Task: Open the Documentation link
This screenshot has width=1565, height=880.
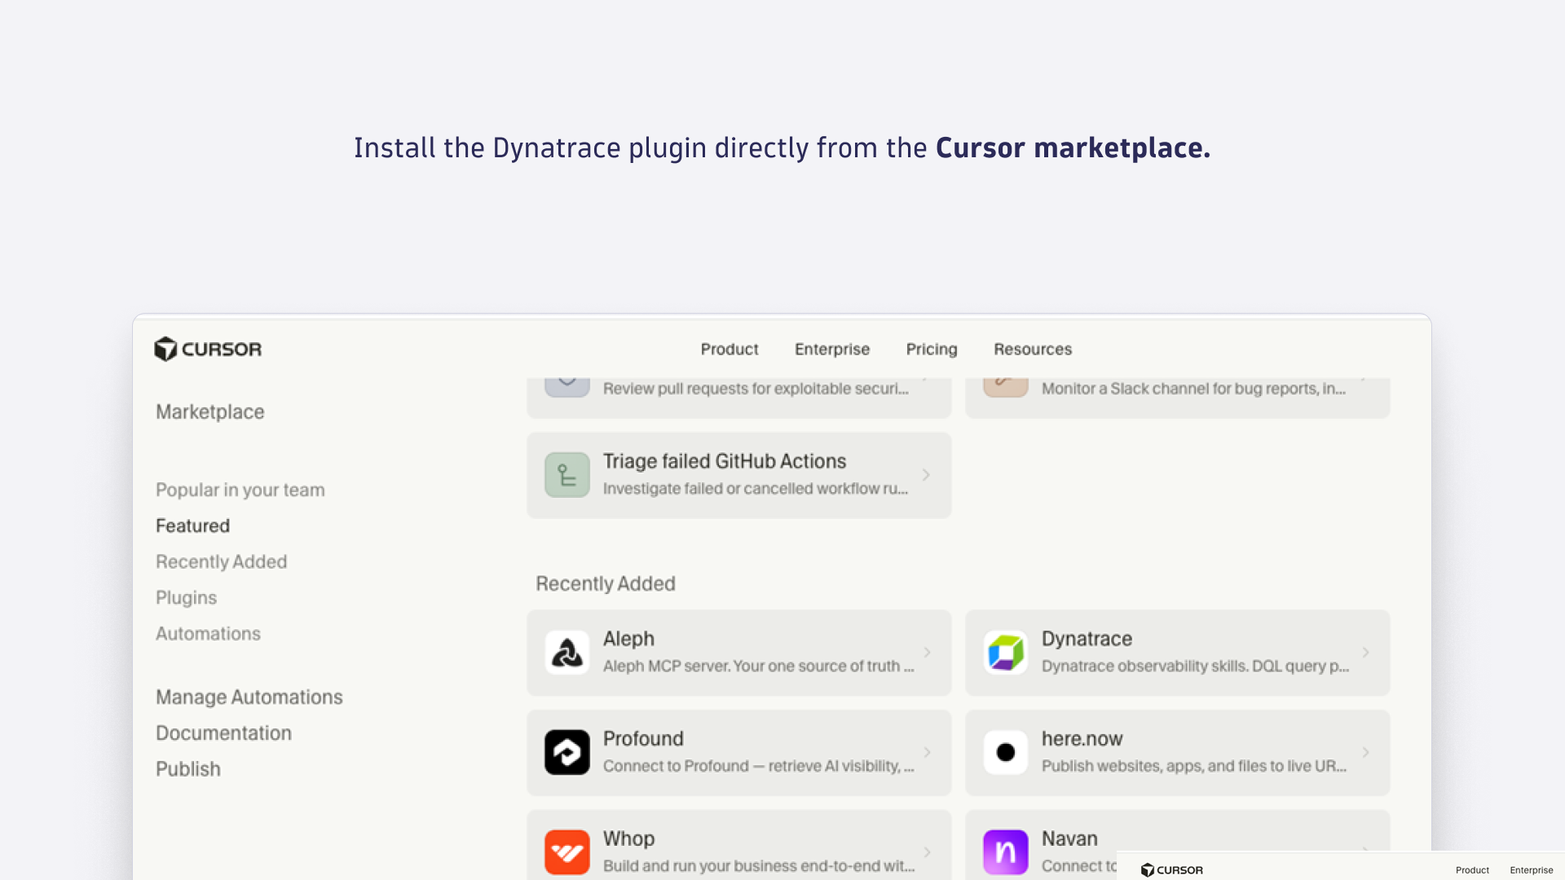Action: 224,733
